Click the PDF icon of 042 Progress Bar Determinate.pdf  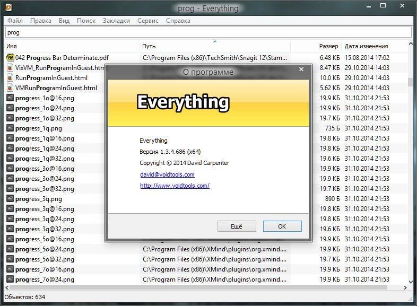(x=10, y=57)
